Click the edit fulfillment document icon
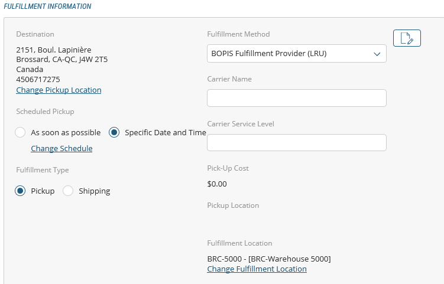The width and height of the screenshot is (444, 284). 406,38
